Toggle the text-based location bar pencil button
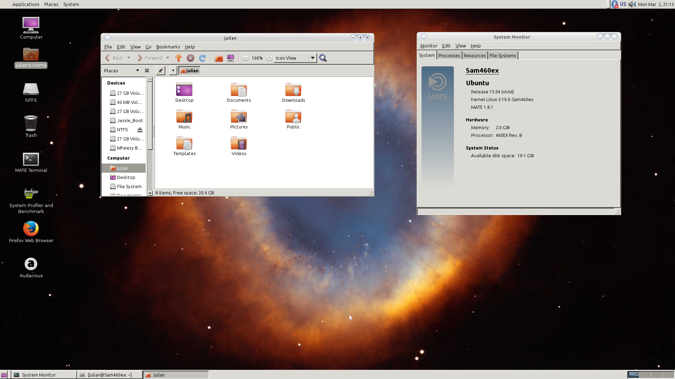Screen dimensions: 675x379 tap(160, 71)
